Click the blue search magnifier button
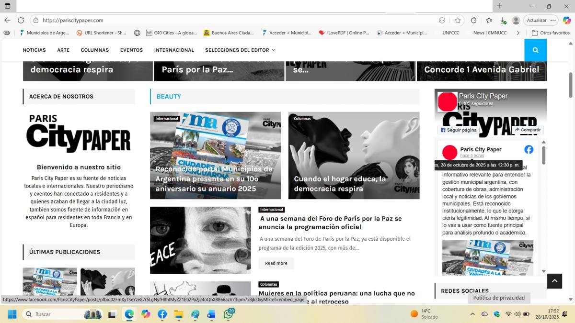 click(535, 50)
